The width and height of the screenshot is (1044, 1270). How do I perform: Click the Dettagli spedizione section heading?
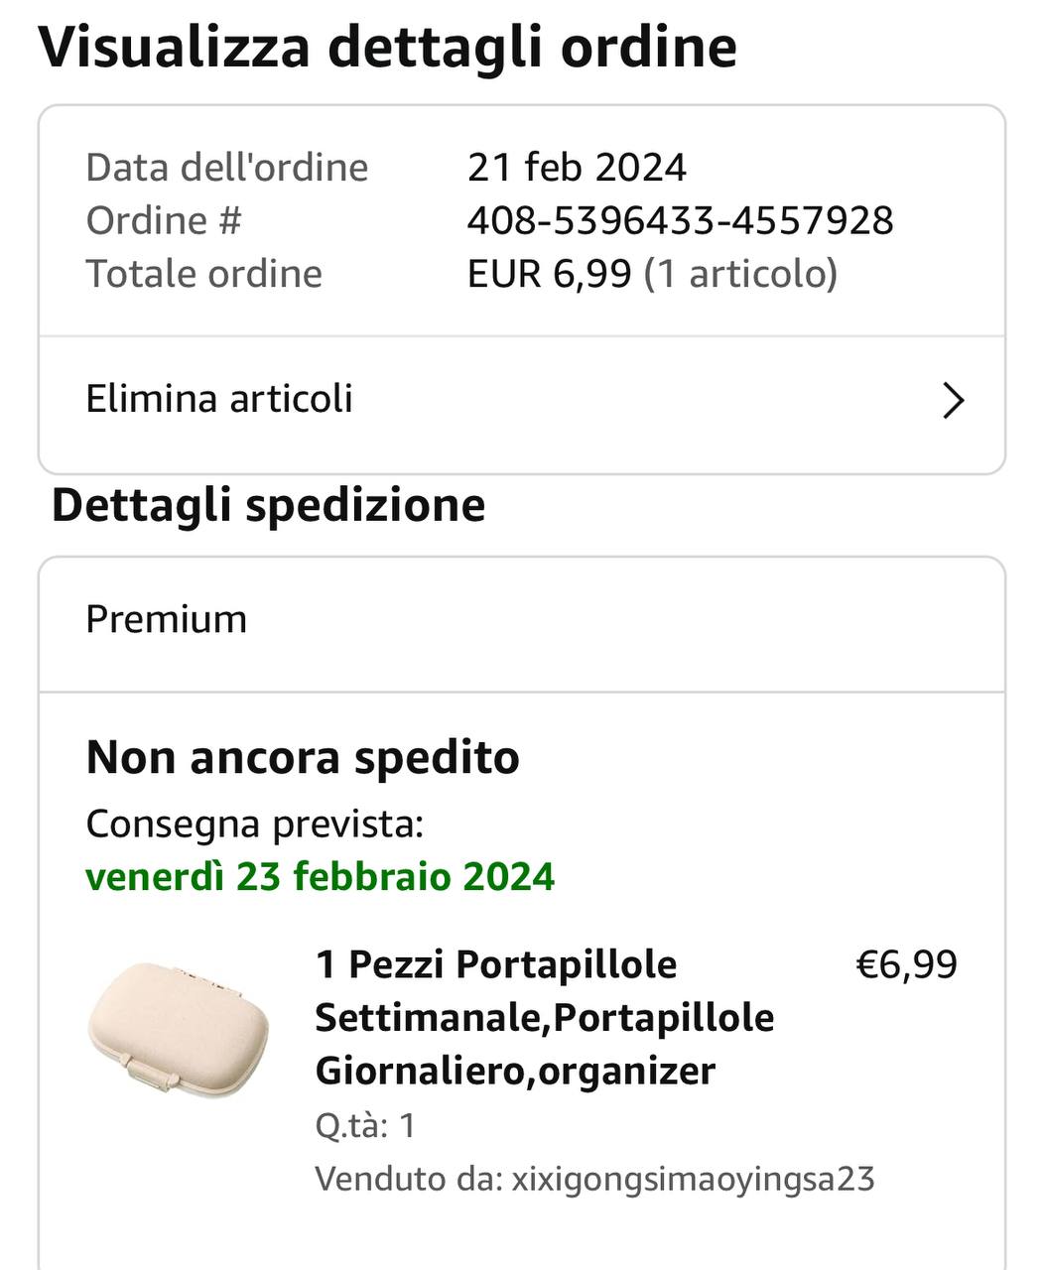coord(268,504)
